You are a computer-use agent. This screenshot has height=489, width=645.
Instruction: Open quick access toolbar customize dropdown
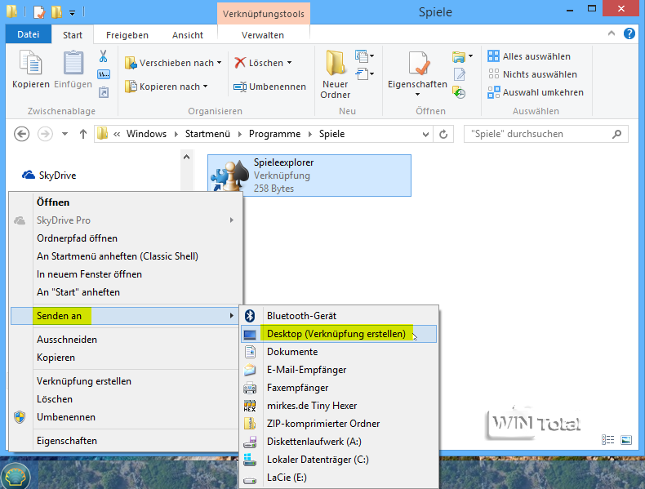[x=72, y=13]
